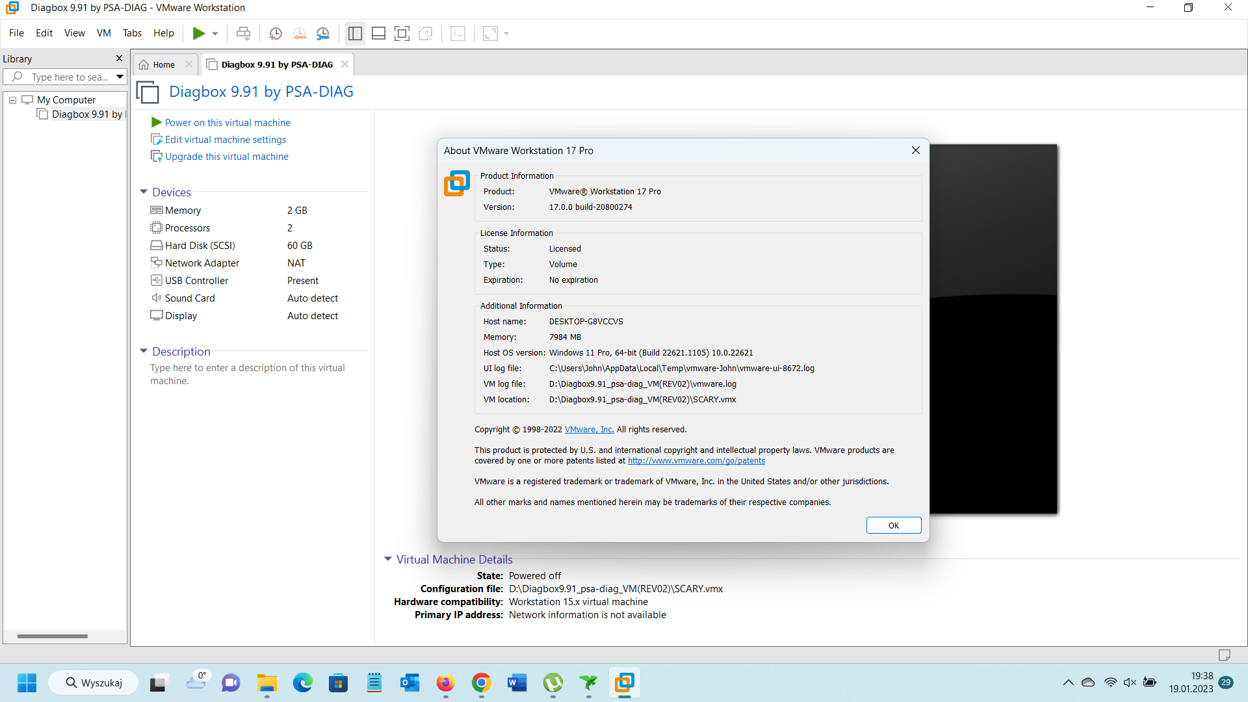Viewport: 1248px width, 702px height.
Task: Open the power options dropdown arrow
Action: [215, 34]
